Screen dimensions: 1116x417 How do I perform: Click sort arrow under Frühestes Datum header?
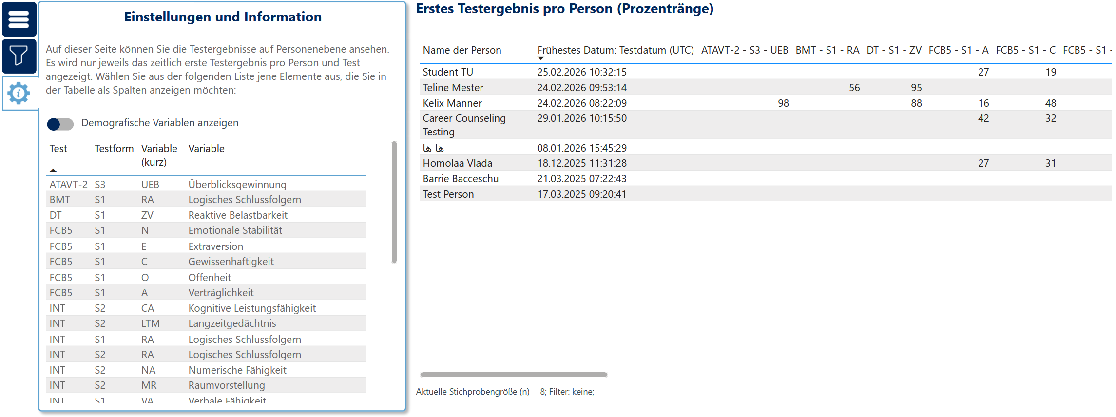coord(540,58)
